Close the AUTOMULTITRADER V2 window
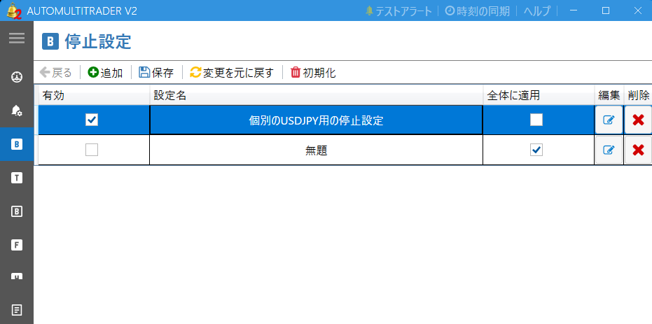The width and height of the screenshot is (652, 324). [x=637, y=10]
